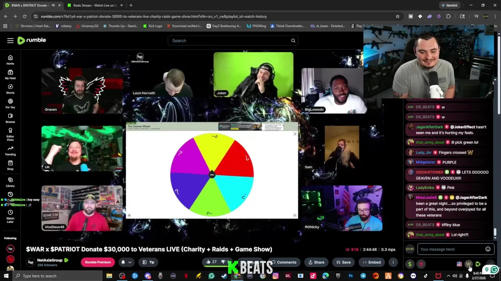Viewport: 501px width, 281px height.
Task: Open the PNGWing bookmark
Action: [x=256, y=26]
